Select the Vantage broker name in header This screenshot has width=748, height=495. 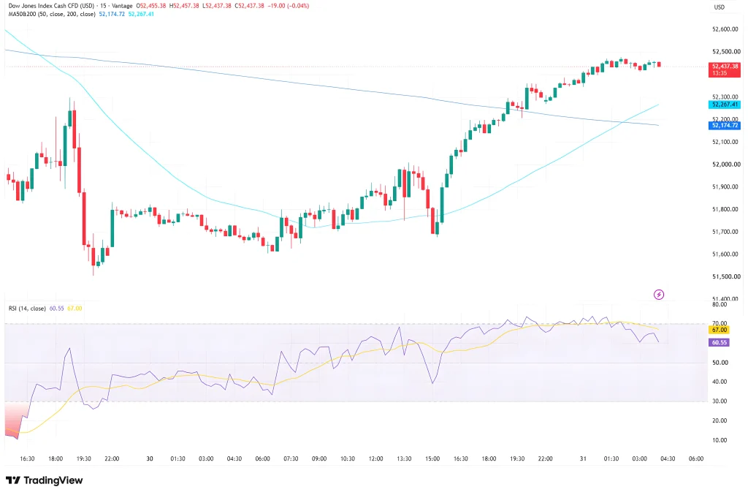[122, 6]
